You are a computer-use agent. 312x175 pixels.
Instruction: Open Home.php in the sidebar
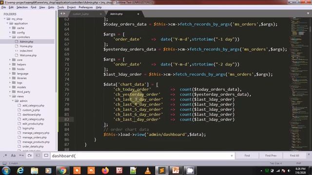[26, 46]
